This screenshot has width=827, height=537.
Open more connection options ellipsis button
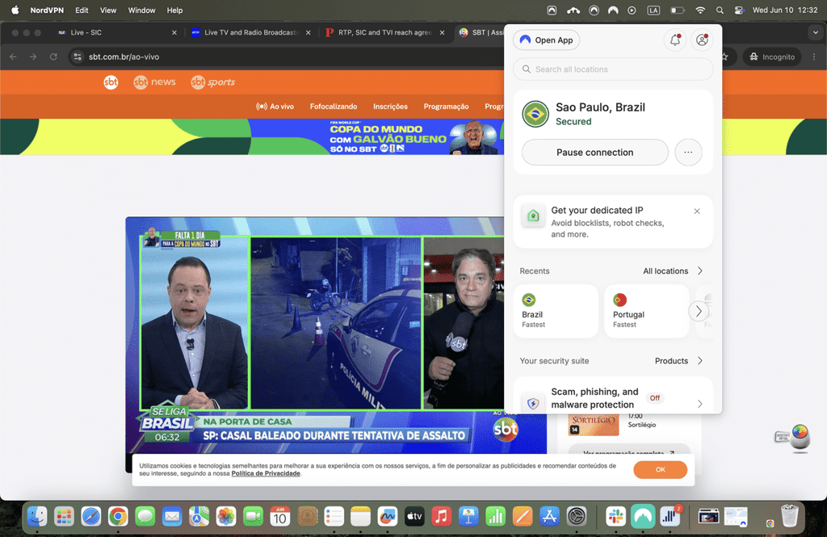[x=688, y=153]
